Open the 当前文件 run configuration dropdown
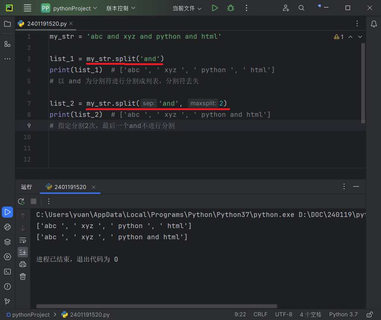381x320 pixels. coord(187,8)
